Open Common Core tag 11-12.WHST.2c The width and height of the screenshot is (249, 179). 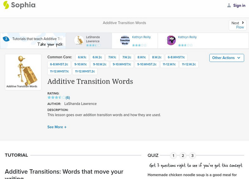click(85, 71)
